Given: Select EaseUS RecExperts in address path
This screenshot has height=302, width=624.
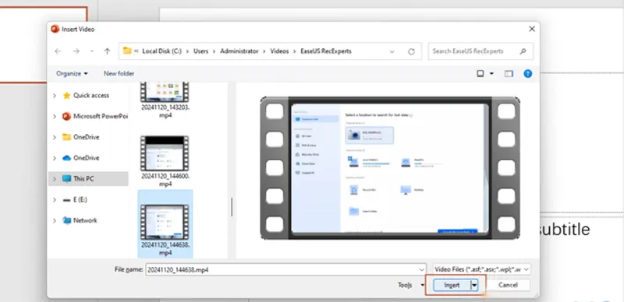Looking at the screenshot, I should pos(326,51).
